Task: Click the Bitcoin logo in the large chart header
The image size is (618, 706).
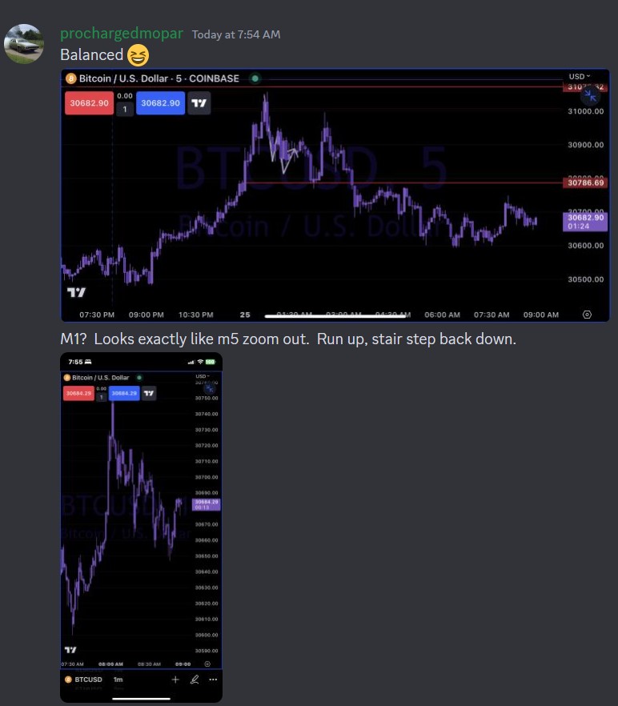Action: [70, 78]
